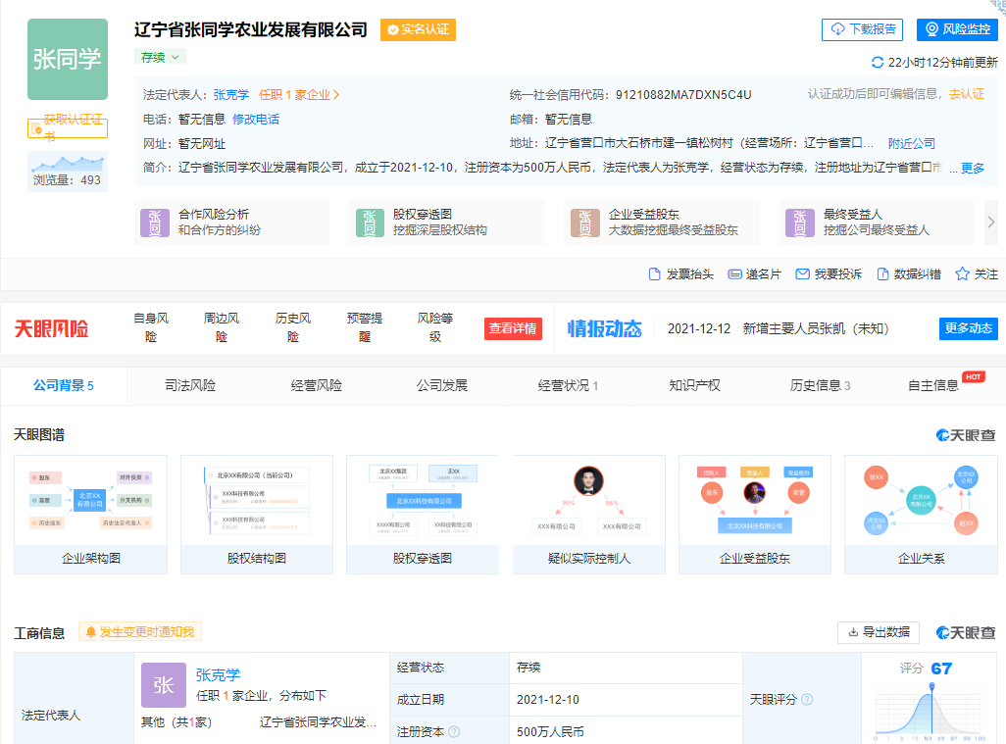
Task: Switch to 司法风险 tab
Action: [x=190, y=385]
